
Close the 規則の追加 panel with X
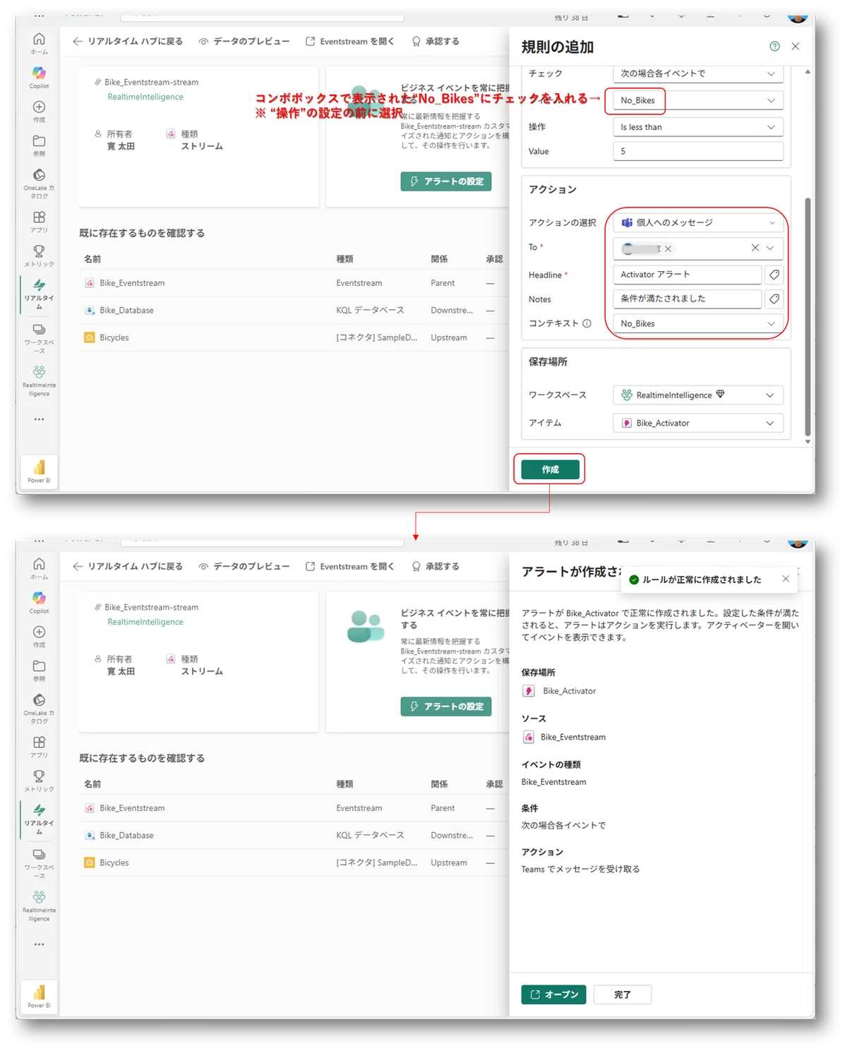[x=795, y=47]
